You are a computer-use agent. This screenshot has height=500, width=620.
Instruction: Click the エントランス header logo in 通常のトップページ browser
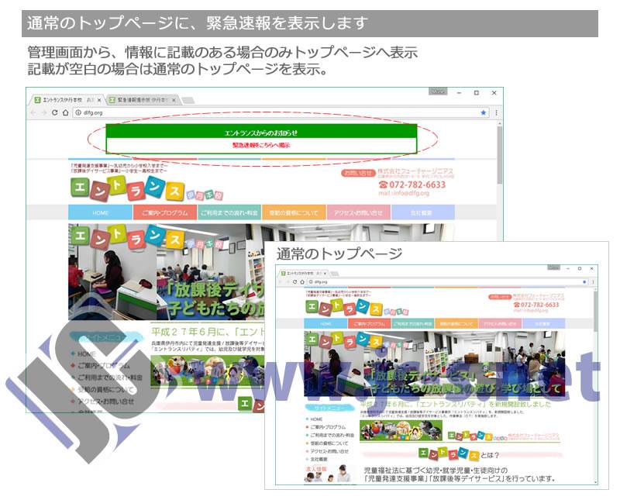(357, 307)
